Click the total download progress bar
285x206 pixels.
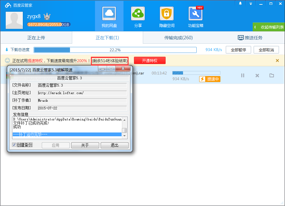point(115,50)
